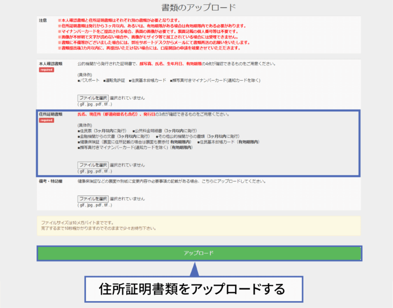
Task: Click the warning line about マイナンバーカード表面の画像
Action: (148, 31)
